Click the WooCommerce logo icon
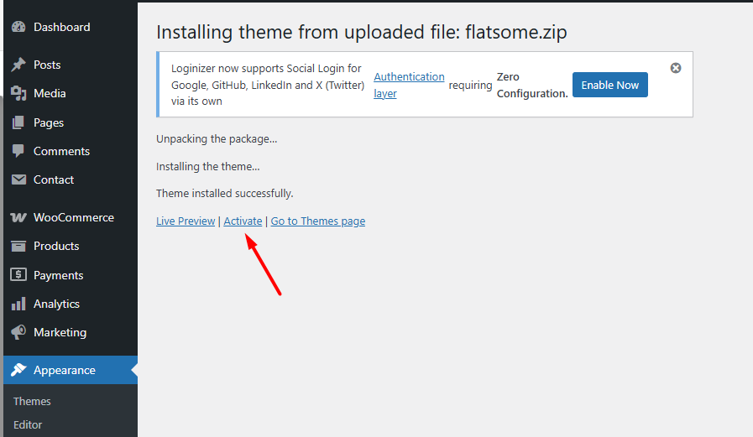 tap(18, 218)
